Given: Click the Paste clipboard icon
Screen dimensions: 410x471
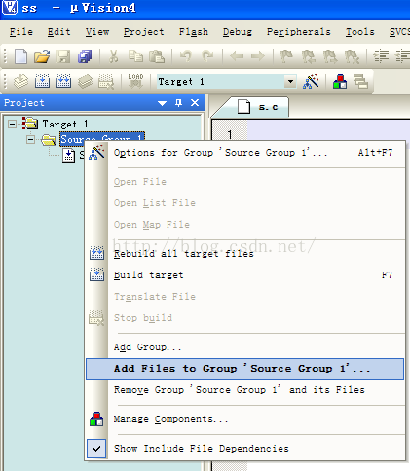Looking at the screenshot, I should point(157,56).
